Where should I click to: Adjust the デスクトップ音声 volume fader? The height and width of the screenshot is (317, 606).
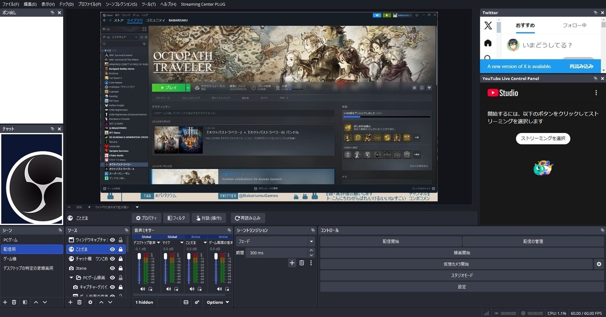click(139, 257)
